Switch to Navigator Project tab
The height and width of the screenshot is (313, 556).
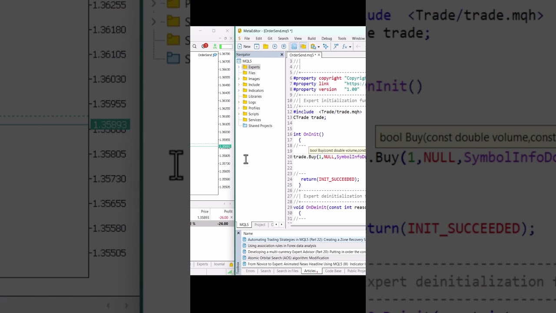click(x=260, y=225)
